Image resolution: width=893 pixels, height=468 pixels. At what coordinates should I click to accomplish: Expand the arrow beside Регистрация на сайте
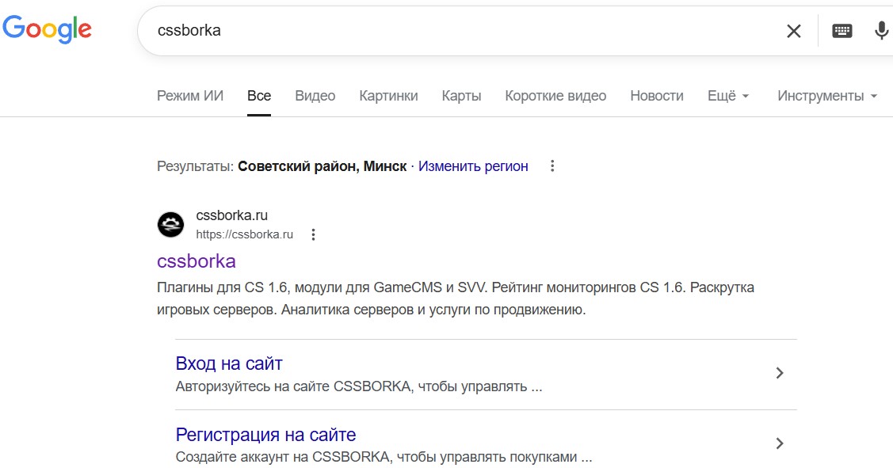tap(779, 443)
